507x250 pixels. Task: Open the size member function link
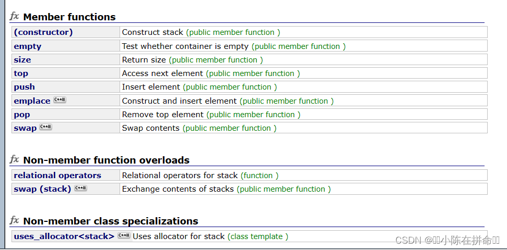coord(22,60)
